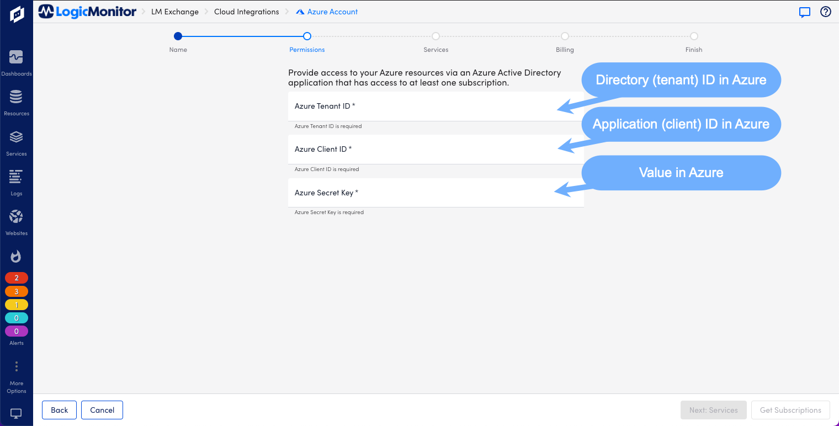Click the 'Provide access to your Azure resources' text
The image size is (839, 426).
click(x=424, y=78)
